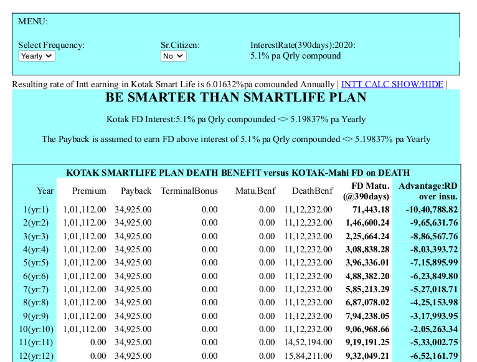
Task: Click FD maturity value 9,19,191.25
Action: tap(367, 343)
